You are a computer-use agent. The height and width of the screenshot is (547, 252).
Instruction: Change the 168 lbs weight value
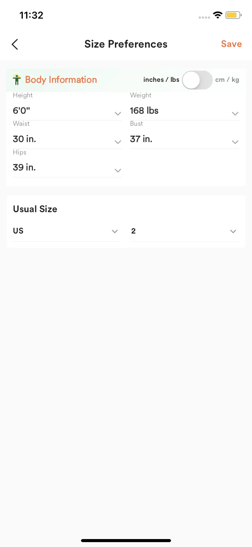144,110
